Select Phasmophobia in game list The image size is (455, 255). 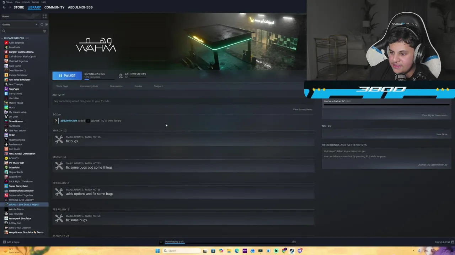tap(17, 140)
